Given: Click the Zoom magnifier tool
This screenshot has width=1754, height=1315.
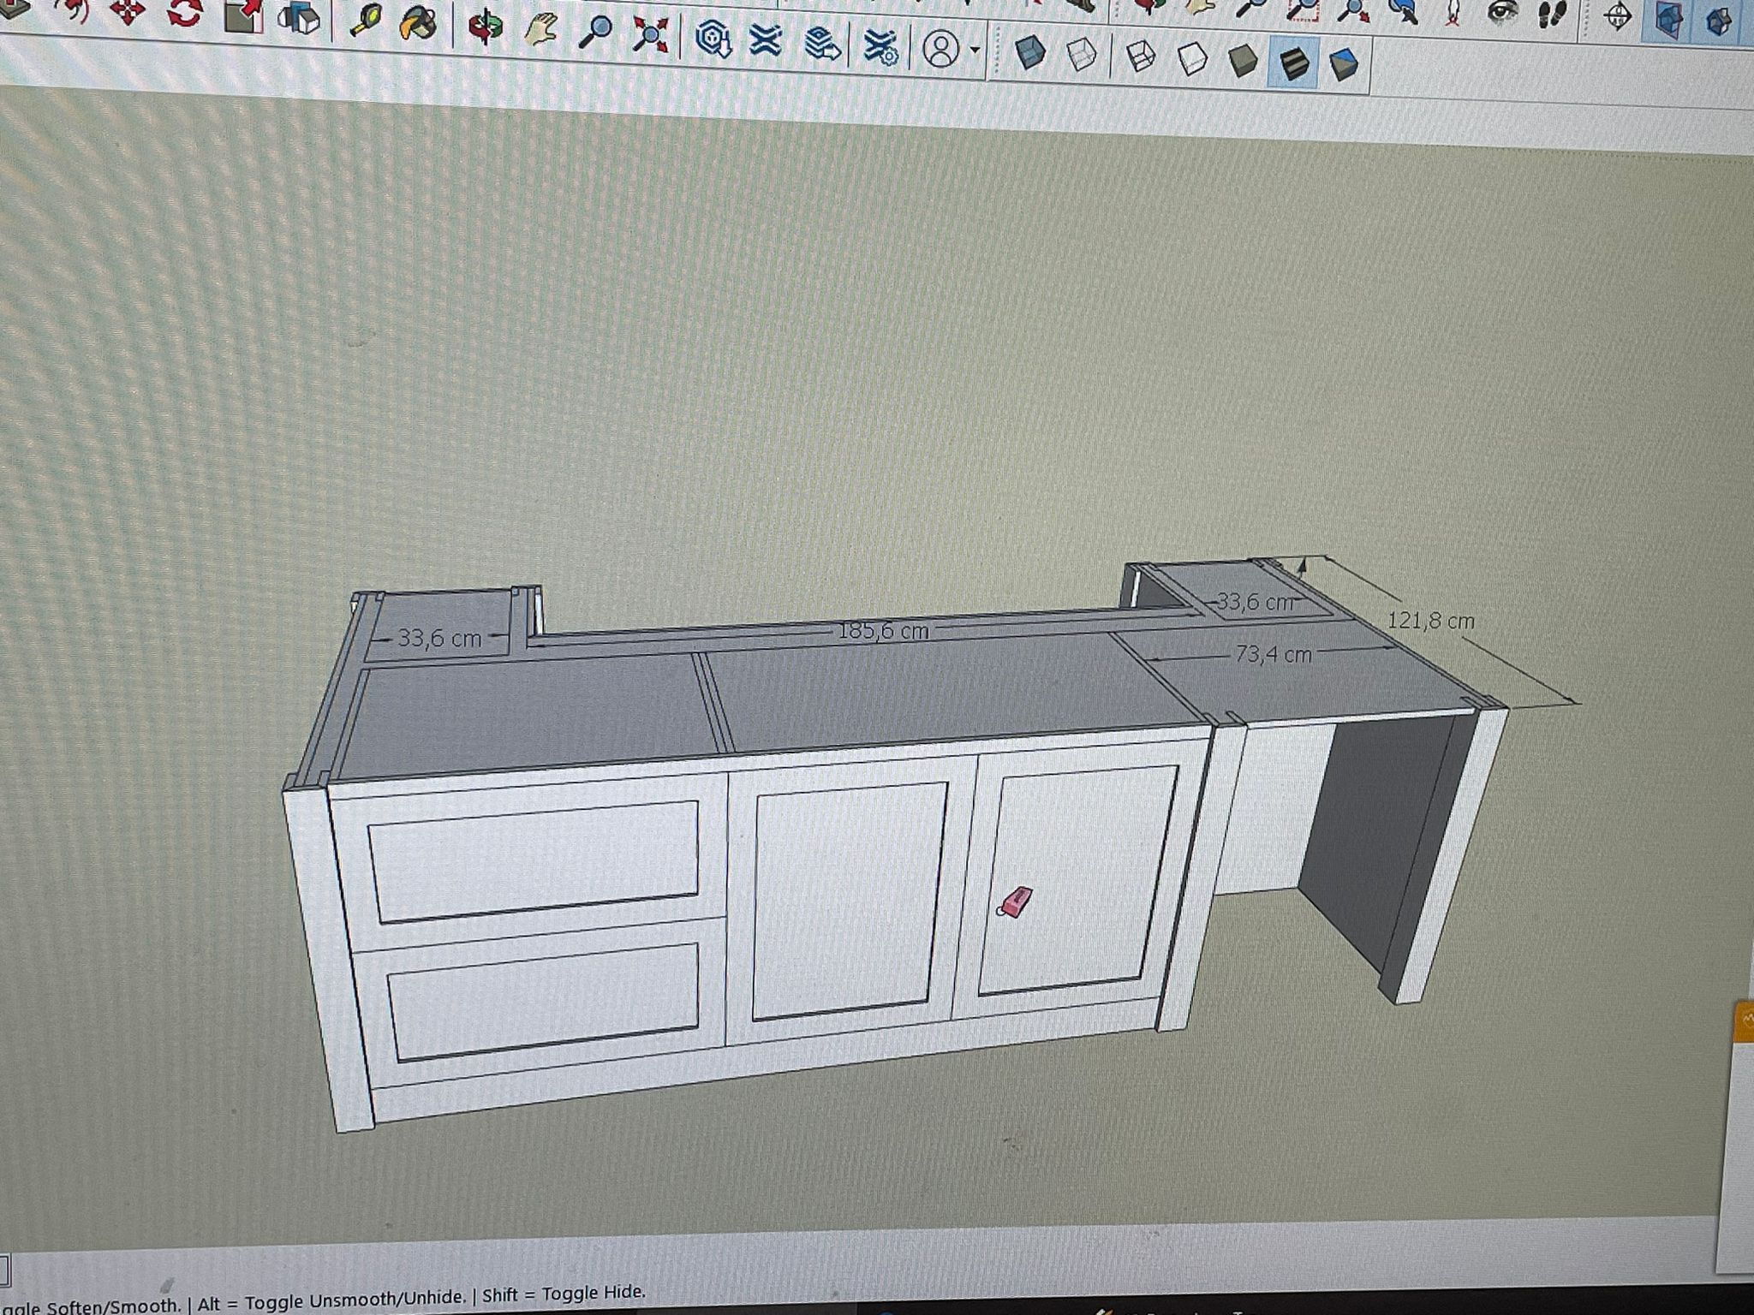Looking at the screenshot, I should pos(595,33).
